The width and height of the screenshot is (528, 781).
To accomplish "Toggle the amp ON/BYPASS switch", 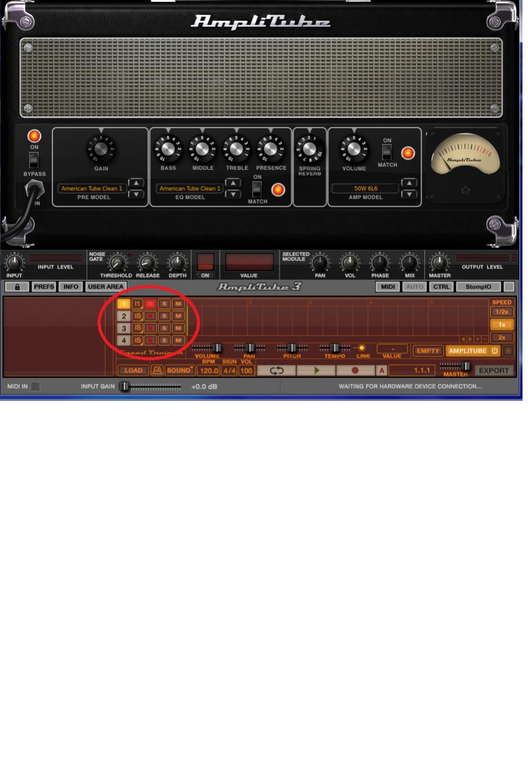I will (x=34, y=159).
